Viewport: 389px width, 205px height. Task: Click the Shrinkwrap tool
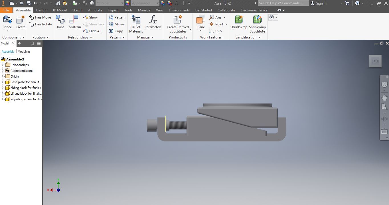coord(239,22)
